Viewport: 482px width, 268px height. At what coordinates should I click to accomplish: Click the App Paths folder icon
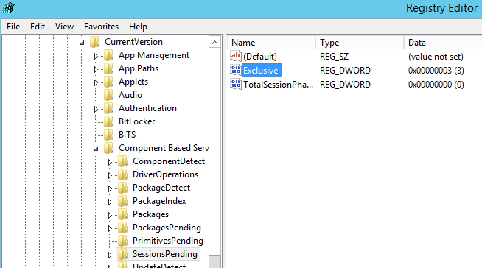[108, 68]
